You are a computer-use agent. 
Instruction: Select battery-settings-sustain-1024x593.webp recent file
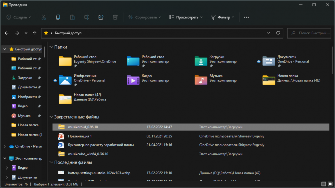[191, 173]
